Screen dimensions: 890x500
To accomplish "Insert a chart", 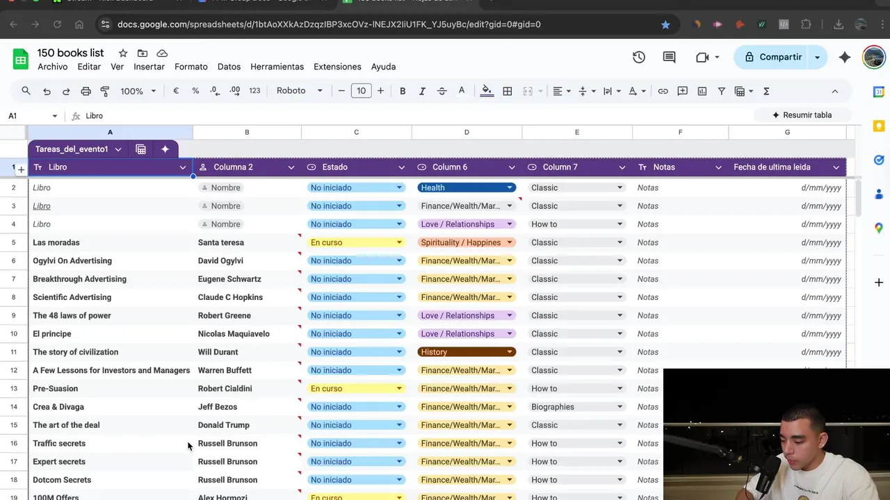I will point(702,91).
